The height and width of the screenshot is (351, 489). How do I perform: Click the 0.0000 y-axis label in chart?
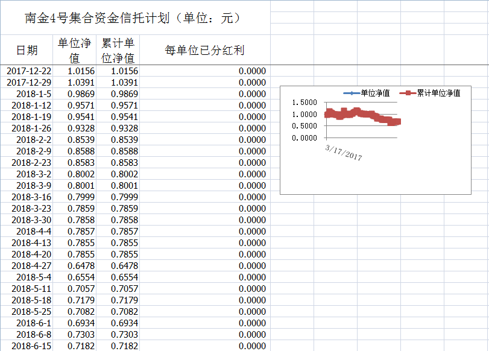pos(304,138)
